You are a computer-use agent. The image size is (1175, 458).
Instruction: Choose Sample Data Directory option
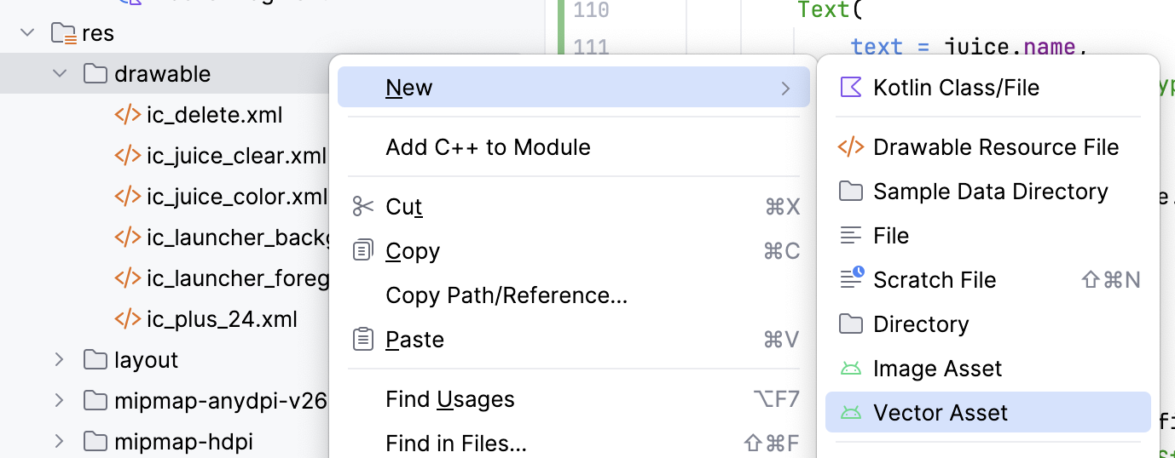click(990, 192)
